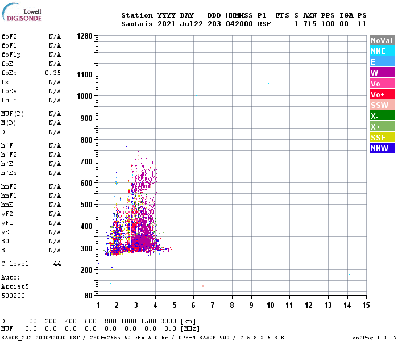Click the foE parameter label
Image resolution: width=398 pixels, height=341 pixels.
point(7,64)
